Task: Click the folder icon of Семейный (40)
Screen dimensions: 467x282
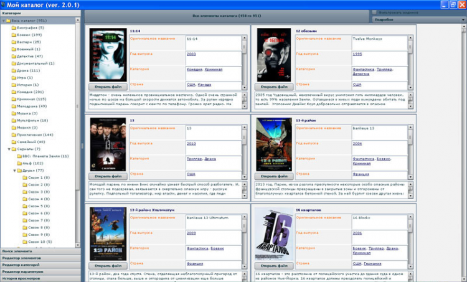Action: click(14, 142)
